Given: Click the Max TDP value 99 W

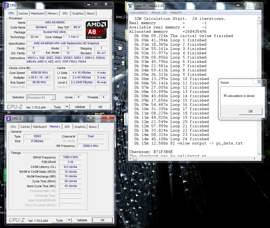Looking at the screenshot, I should point(77,27).
